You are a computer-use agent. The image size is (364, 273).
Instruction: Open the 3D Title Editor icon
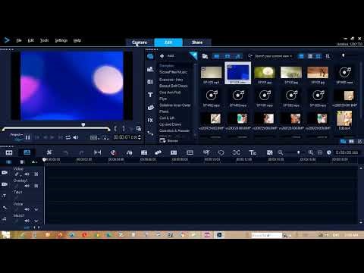tap(253, 152)
